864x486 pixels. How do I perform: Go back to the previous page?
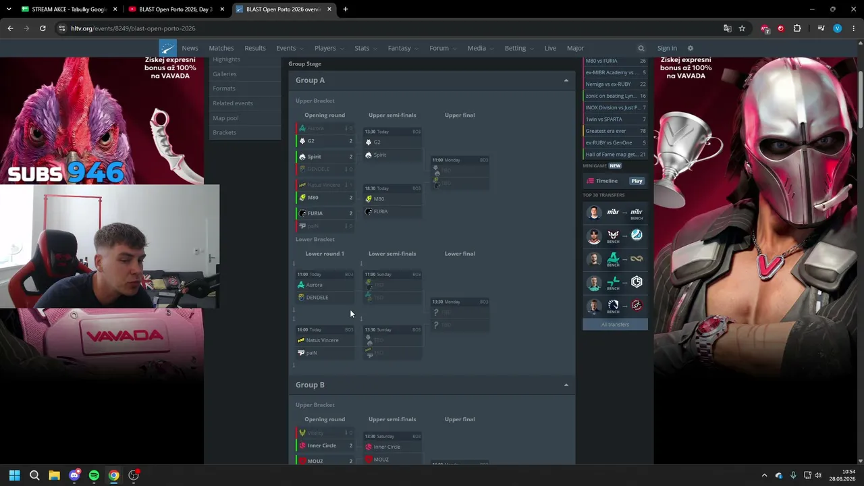10,28
